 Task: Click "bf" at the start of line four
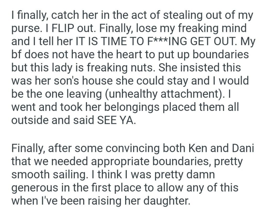coord(17,54)
